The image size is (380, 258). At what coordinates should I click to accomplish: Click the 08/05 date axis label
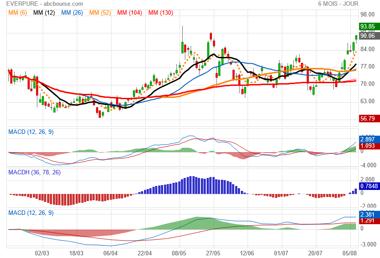pos(179,254)
